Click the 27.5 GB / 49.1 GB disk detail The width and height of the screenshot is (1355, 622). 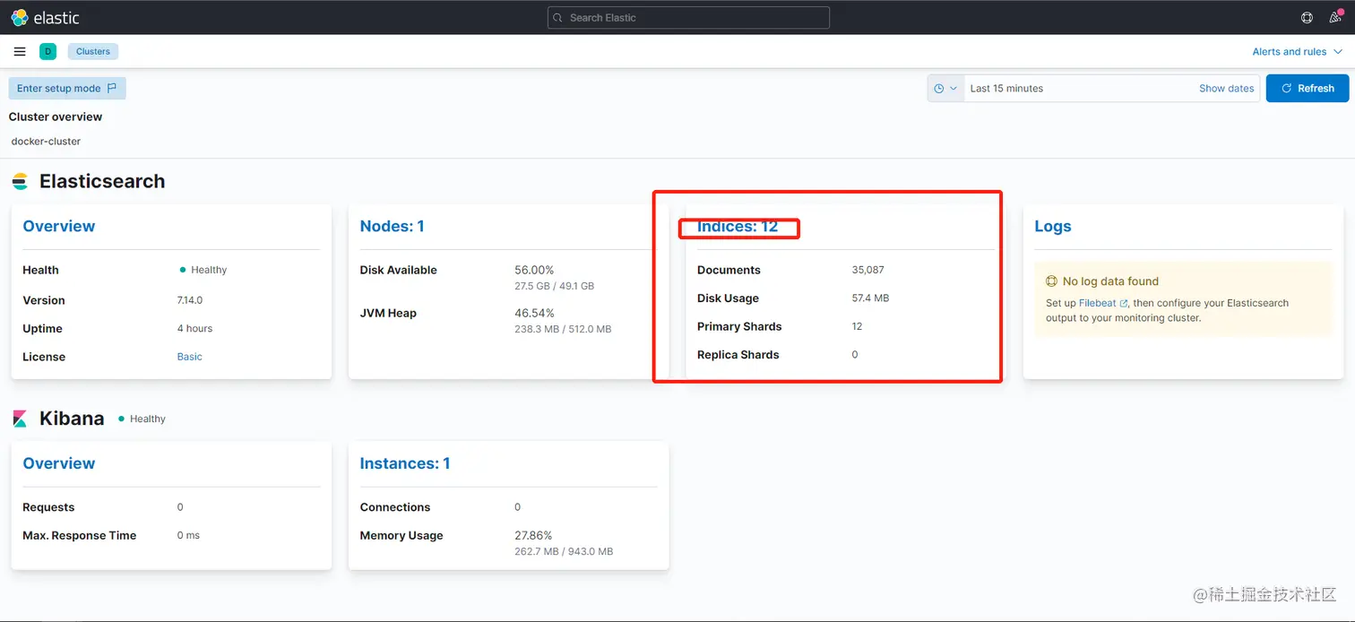click(x=555, y=286)
